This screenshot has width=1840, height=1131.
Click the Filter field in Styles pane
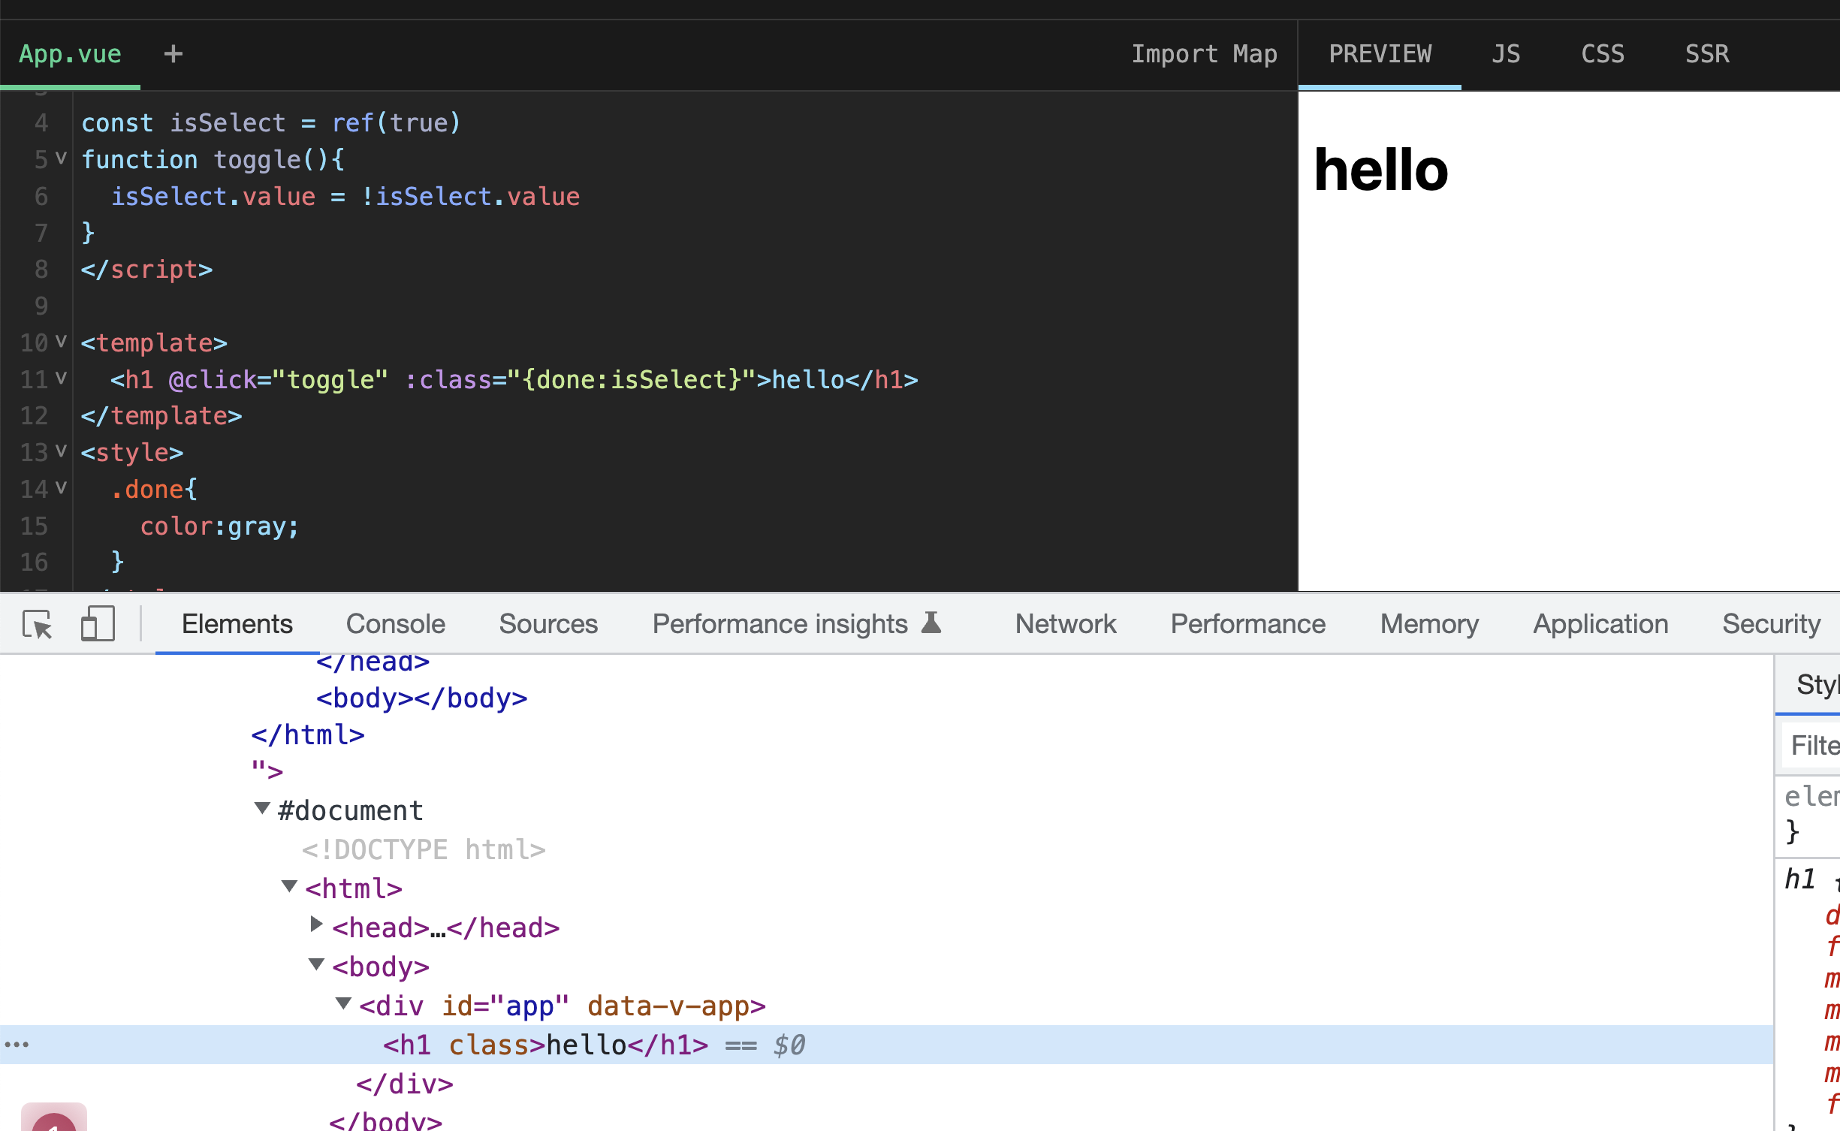tap(1811, 745)
